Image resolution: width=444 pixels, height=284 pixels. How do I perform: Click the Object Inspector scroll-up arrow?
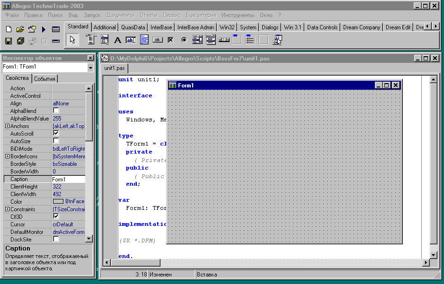click(89, 88)
